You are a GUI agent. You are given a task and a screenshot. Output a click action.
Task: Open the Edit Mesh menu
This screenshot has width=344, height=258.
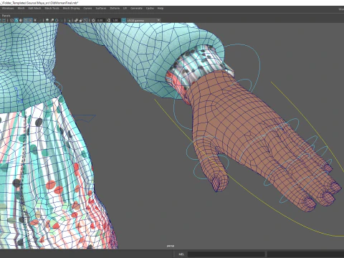(x=34, y=8)
